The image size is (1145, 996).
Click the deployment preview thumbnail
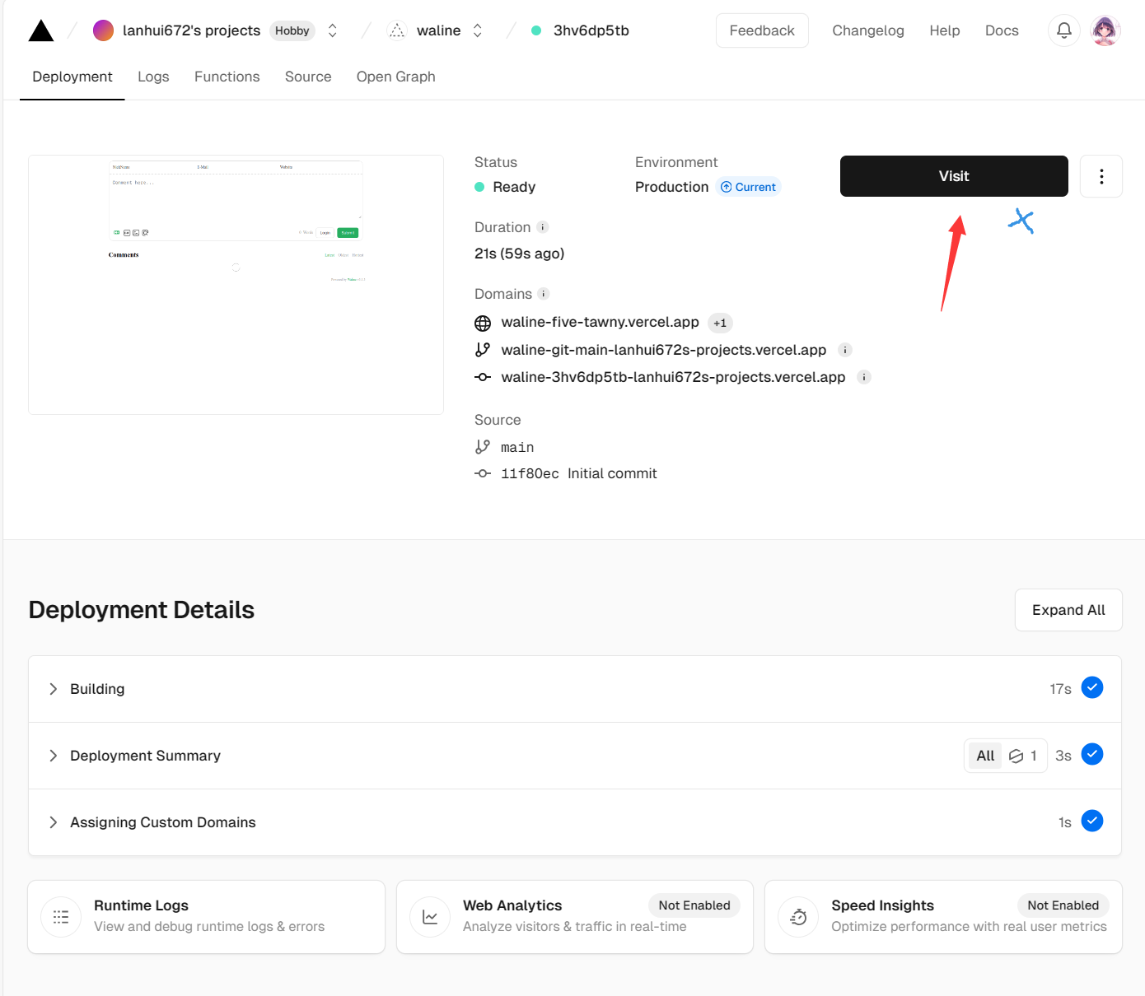pos(236,284)
